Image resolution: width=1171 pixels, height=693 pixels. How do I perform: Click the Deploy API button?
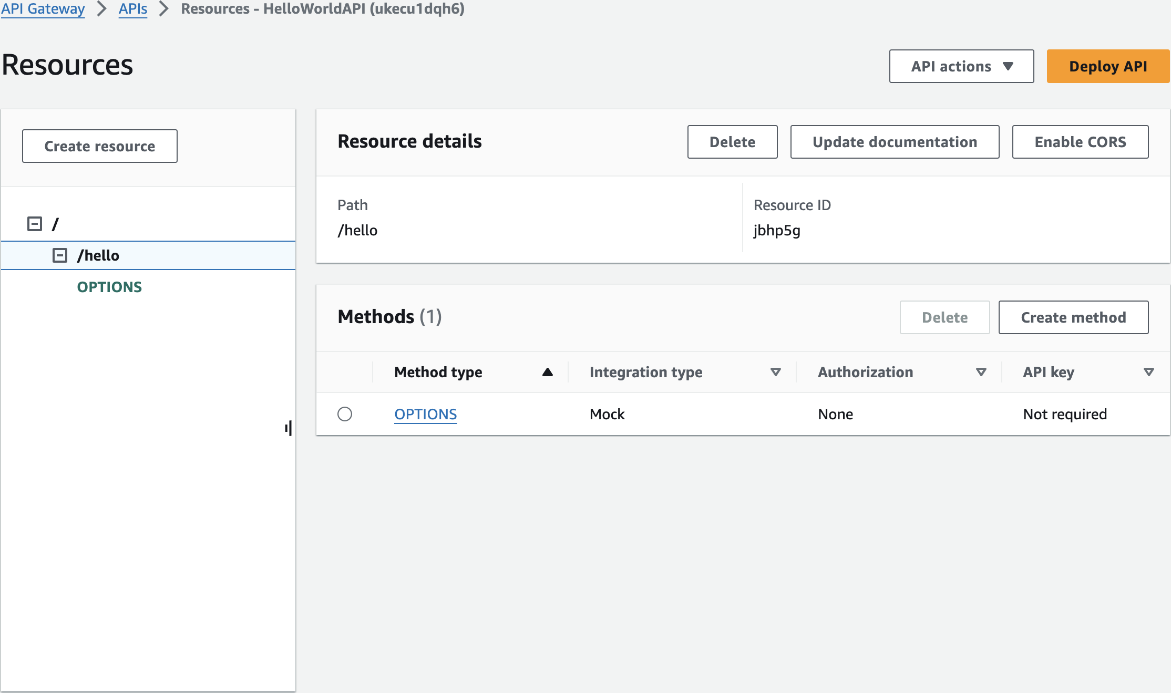tap(1108, 66)
